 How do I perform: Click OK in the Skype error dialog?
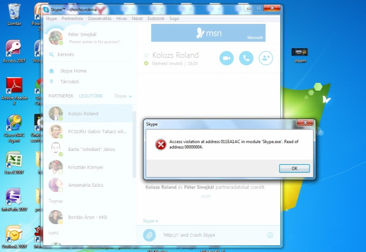(294, 169)
